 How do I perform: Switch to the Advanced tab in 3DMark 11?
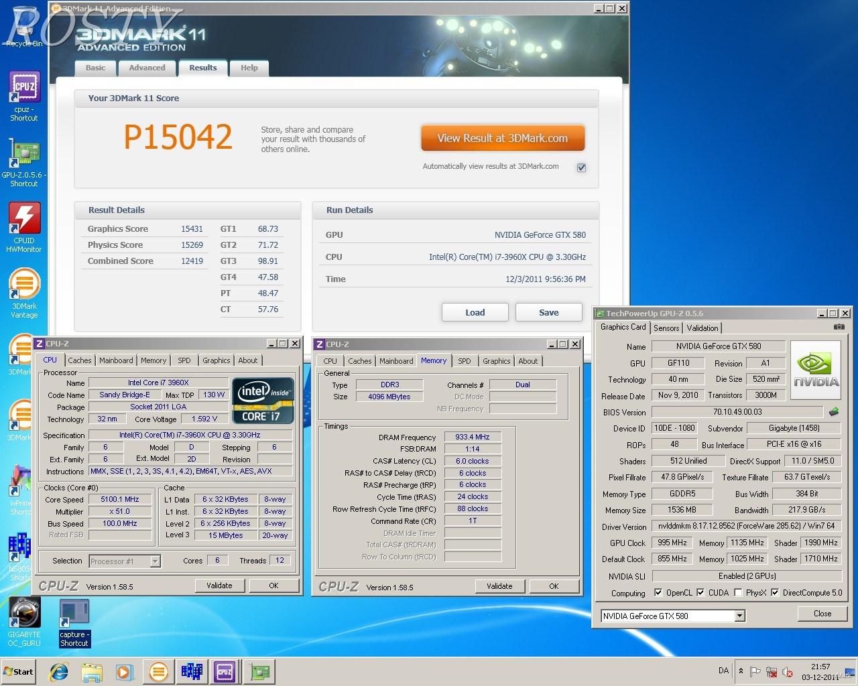coord(147,68)
